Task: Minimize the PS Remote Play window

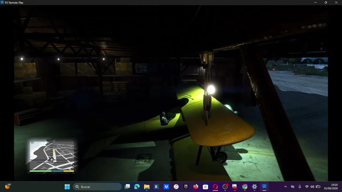Action: (315, 2)
